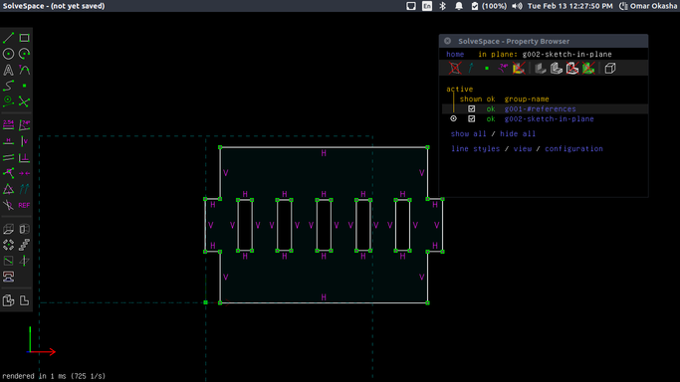Create a new lathe group
The height and width of the screenshot is (382, 680).
point(24,229)
